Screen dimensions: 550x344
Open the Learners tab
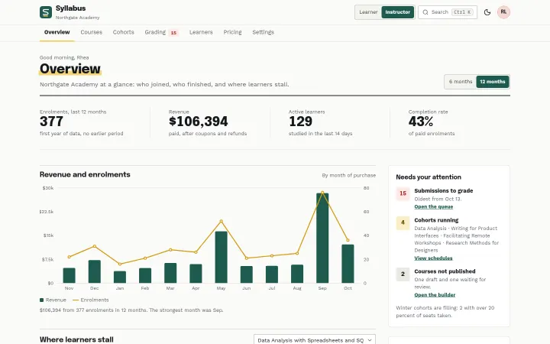(x=201, y=32)
